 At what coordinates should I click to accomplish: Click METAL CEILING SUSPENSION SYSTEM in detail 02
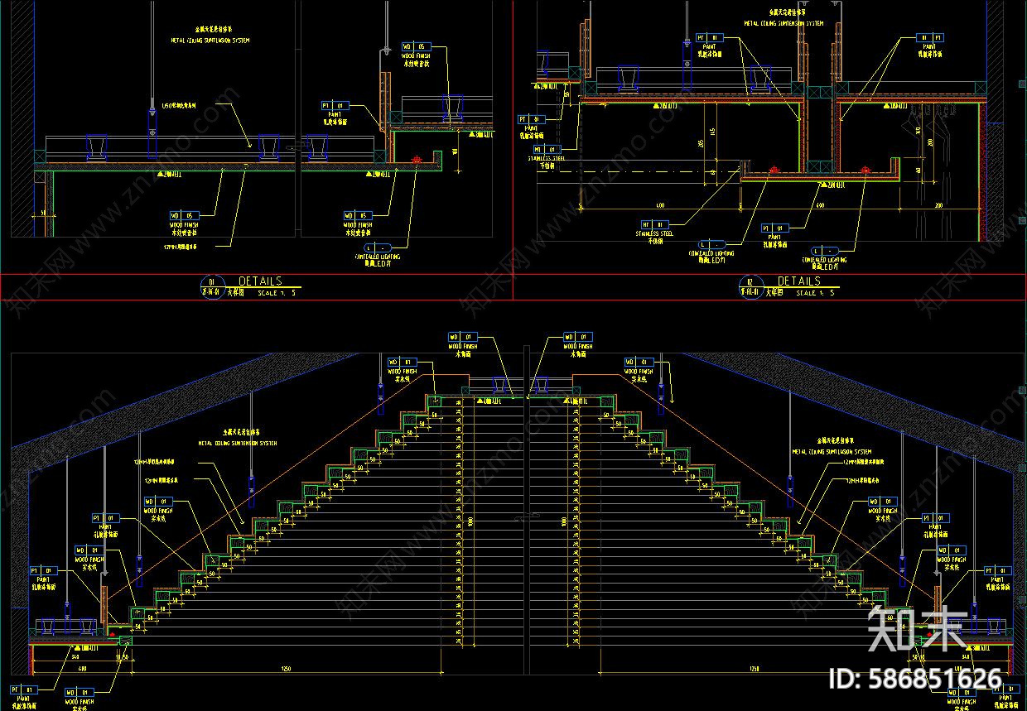pos(784,24)
